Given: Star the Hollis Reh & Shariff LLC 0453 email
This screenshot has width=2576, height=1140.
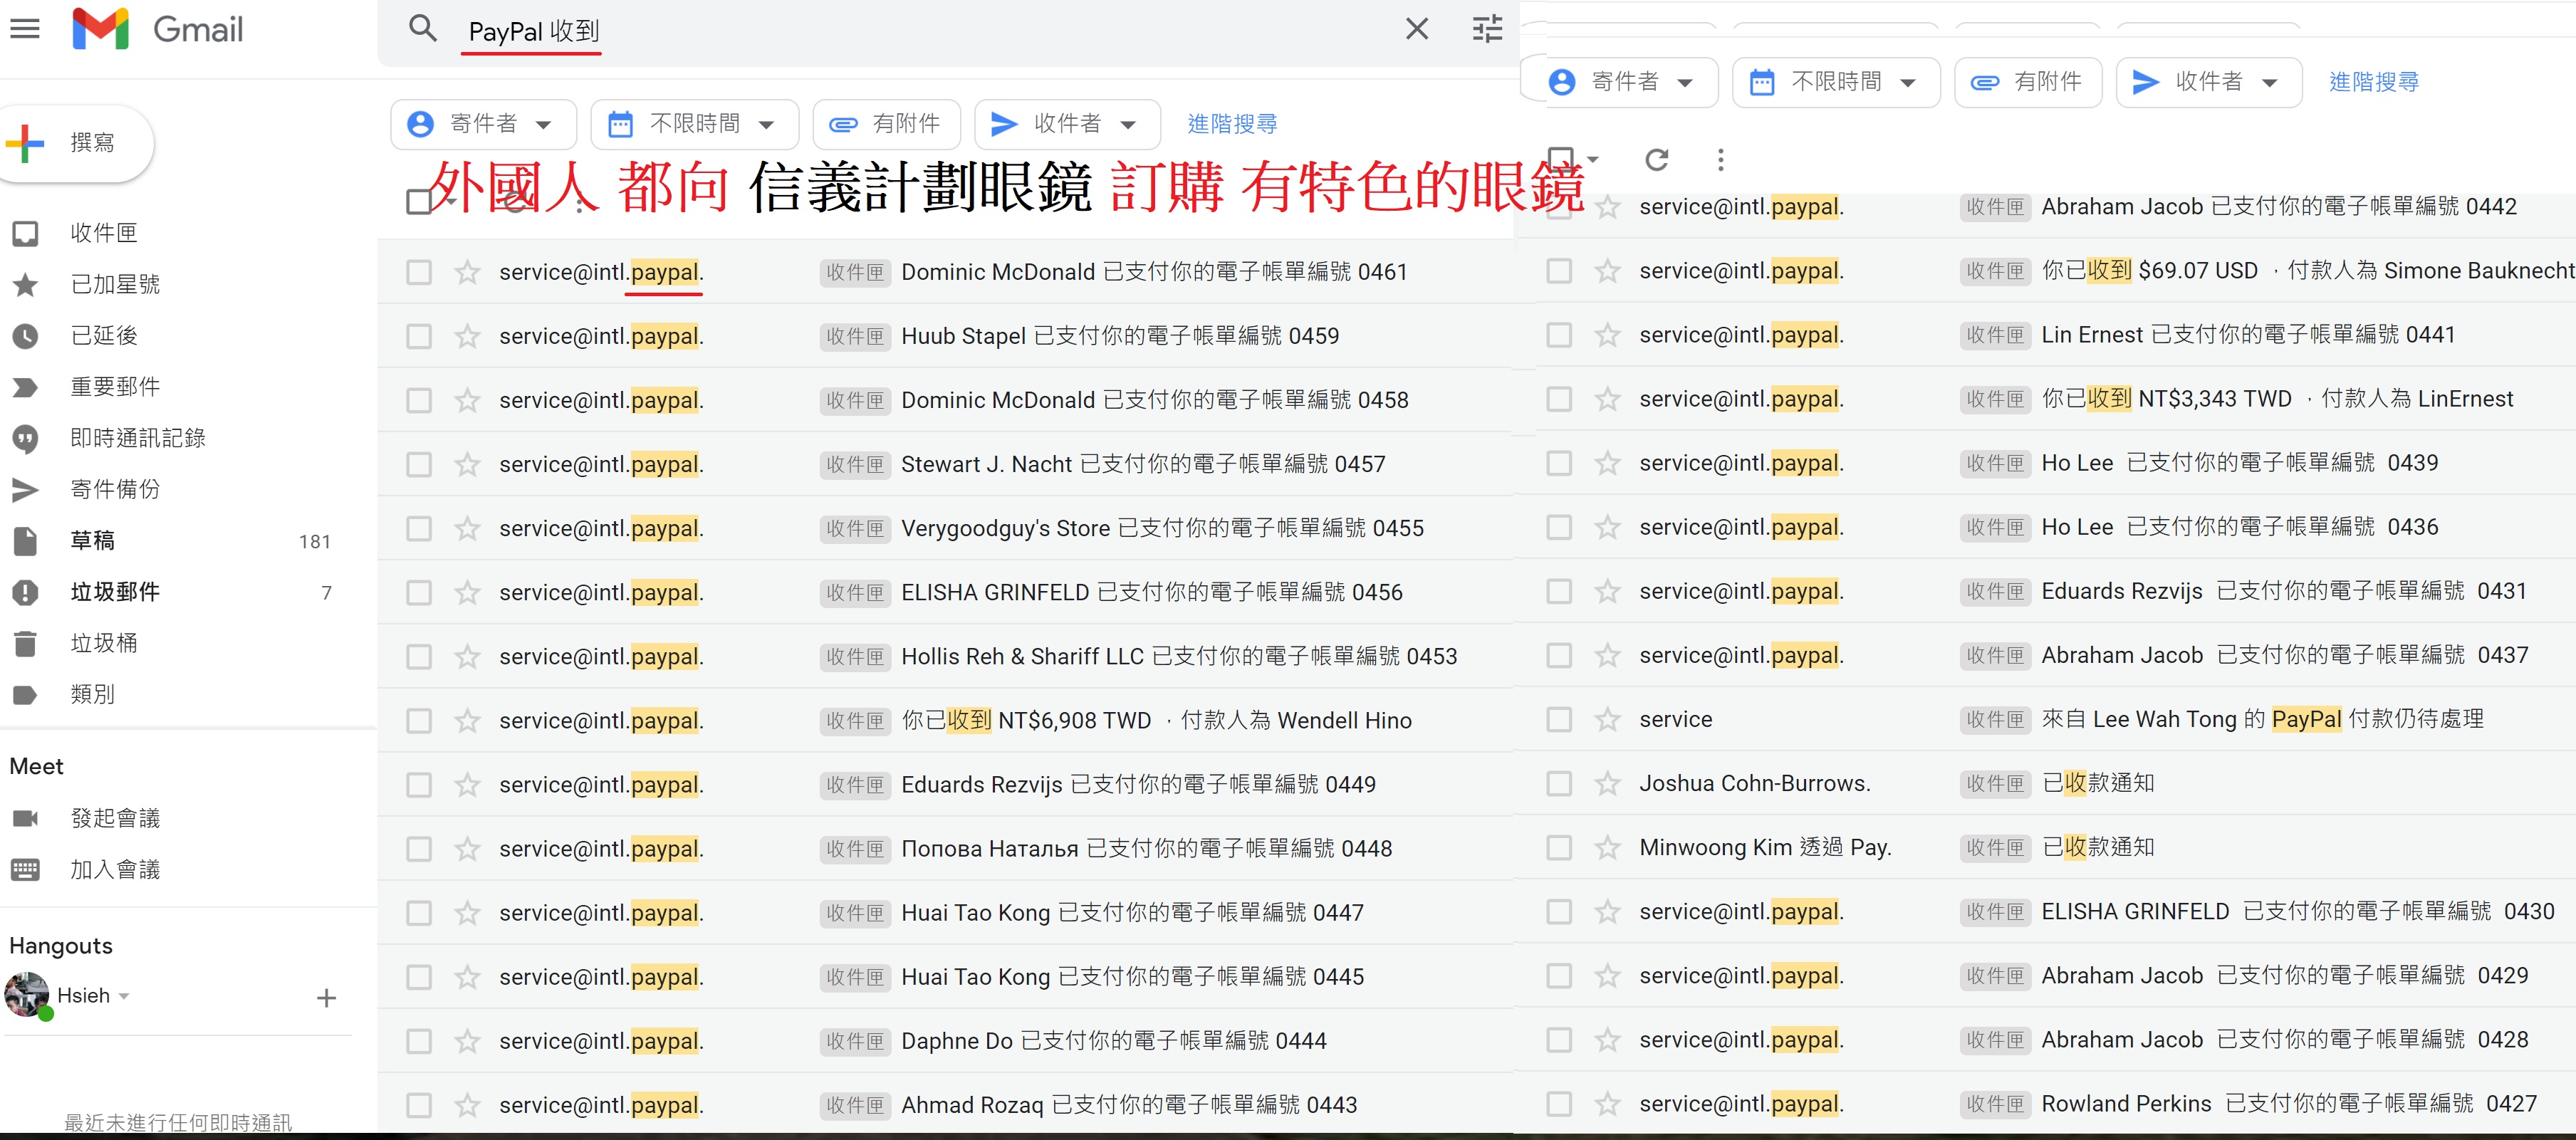Looking at the screenshot, I should pyautogui.click(x=467, y=656).
